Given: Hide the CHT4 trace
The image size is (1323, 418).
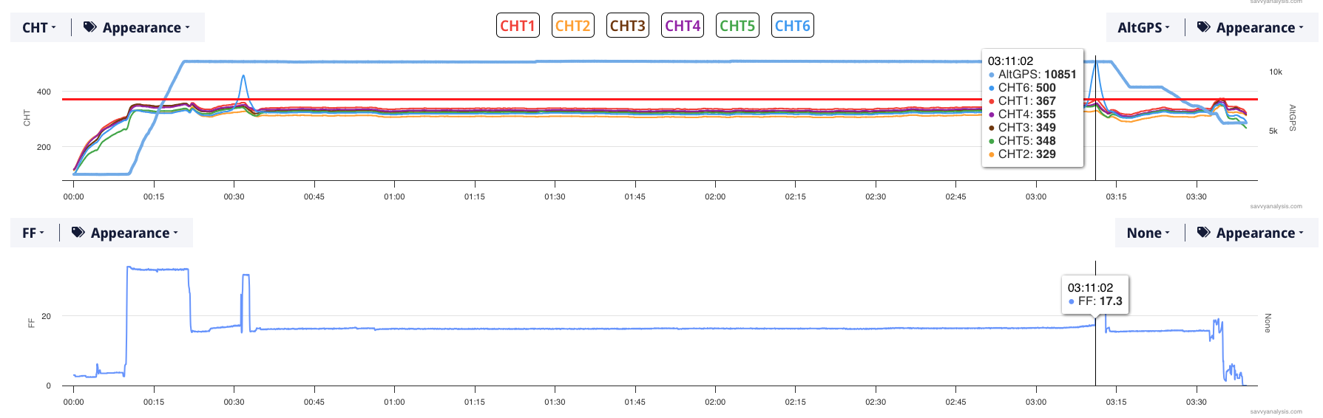Looking at the screenshot, I should 682,26.
